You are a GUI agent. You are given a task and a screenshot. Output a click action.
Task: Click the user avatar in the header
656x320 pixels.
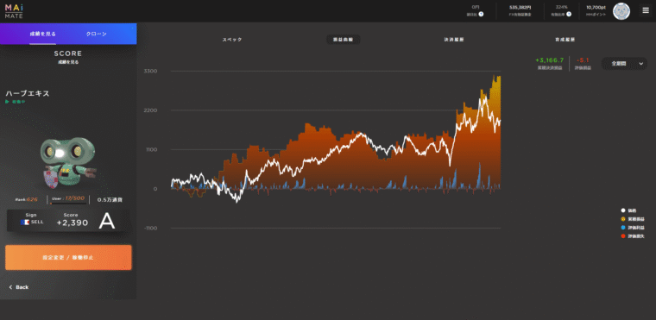click(x=621, y=11)
